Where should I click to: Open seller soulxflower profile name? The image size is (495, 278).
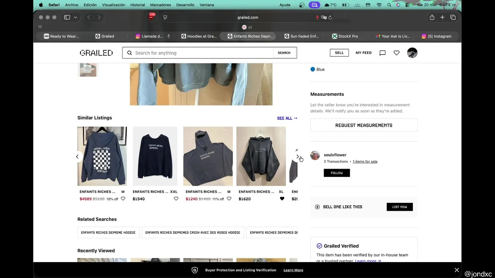[x=335, y=155]
